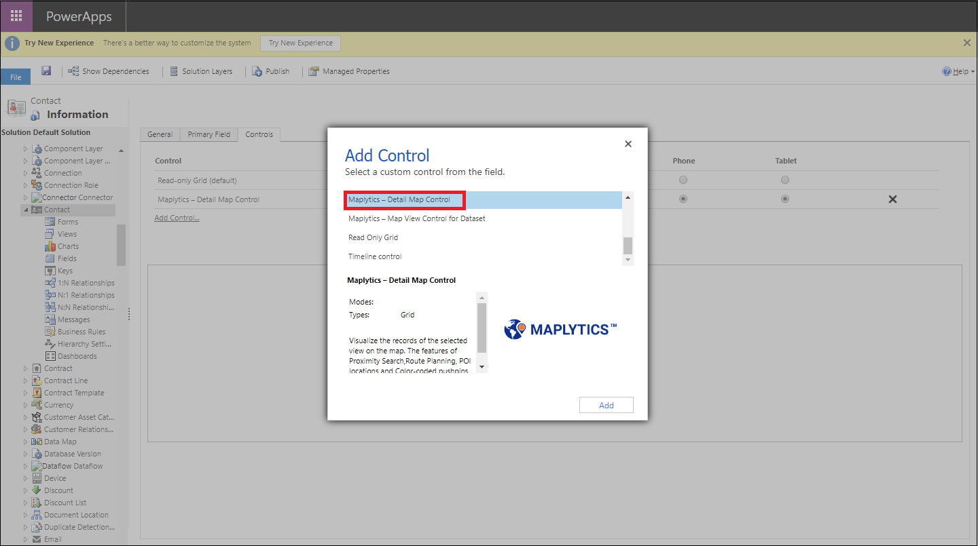Open the Controls tab
This screenshot has width=978, height=546.
259,134
